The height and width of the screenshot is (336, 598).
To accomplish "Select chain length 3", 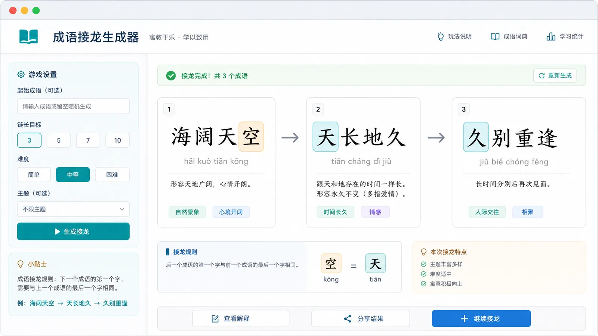I will tap(29, 140).
